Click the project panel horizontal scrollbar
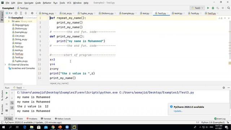Viewport: 231px width, 130px height. (13, 84)
